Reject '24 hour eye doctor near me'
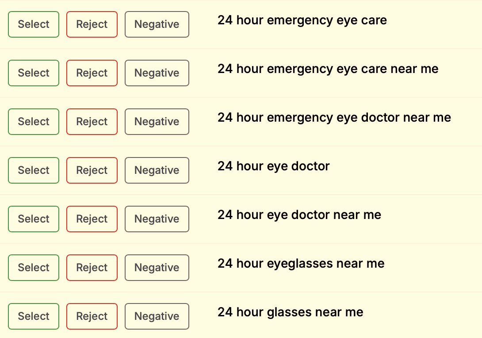 (x=92, y=219)
